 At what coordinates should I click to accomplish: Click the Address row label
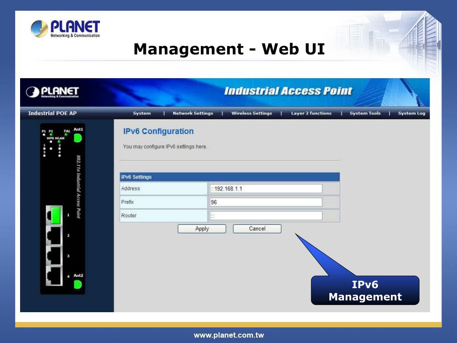click(x=131, y=189)
